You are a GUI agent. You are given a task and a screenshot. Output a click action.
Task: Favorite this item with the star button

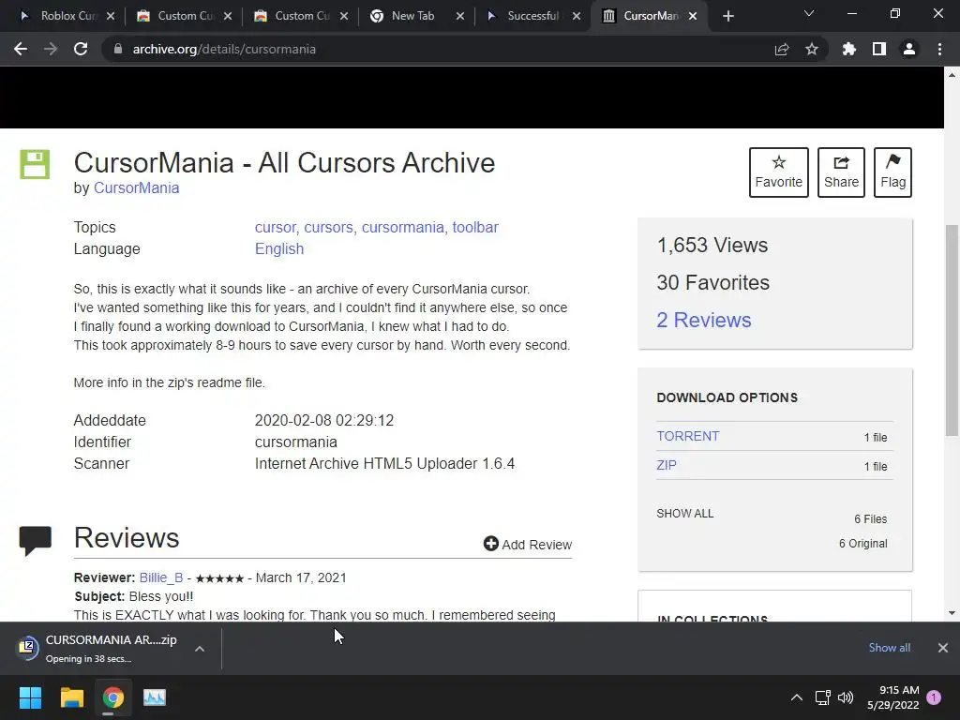point(779,172)
